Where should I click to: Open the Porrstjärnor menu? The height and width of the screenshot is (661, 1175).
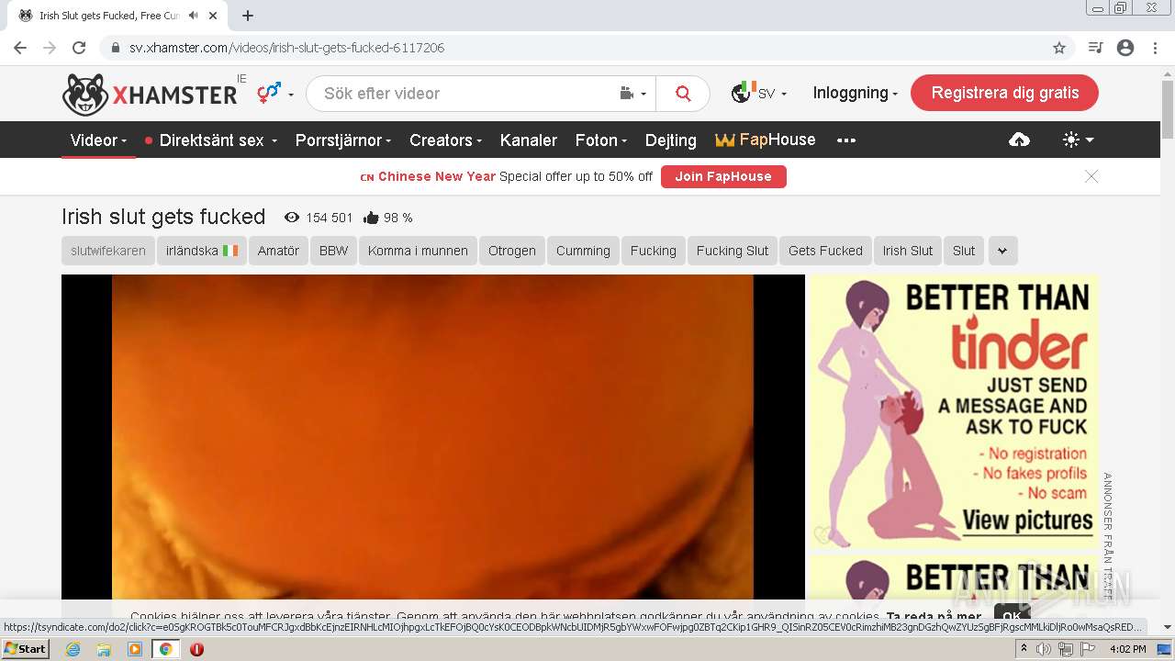click(343, 140)
